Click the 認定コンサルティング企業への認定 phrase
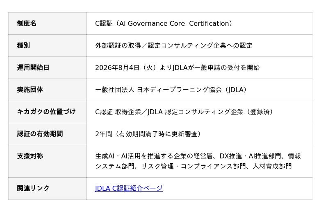 click(x=200, y=45)
